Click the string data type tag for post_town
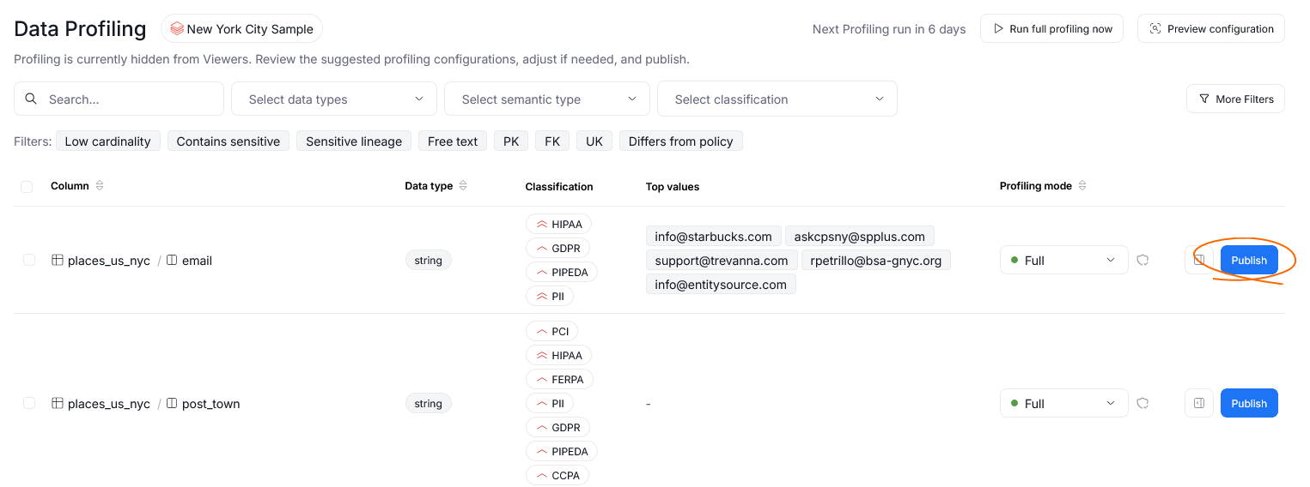This screenshot has width=1310, height=487. [x=429, y=403]
